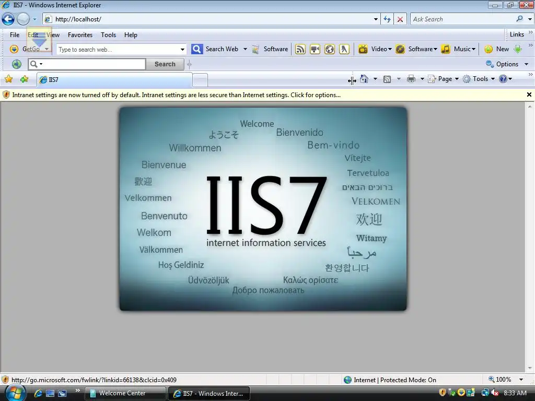Switch to Welcome Center taskbar window

pyautogui.click(x=125, y=393)
